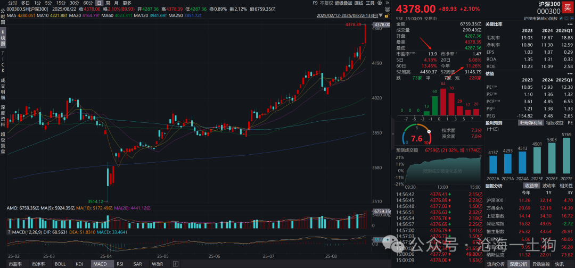Screen dimensions: 575x268
Task: Open the TICK sidebar tab
Action: [x=3, y=62]
